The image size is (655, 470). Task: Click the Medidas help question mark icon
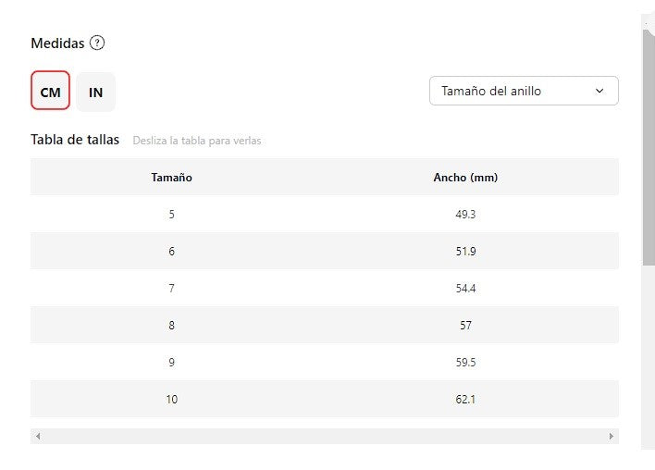97,43
